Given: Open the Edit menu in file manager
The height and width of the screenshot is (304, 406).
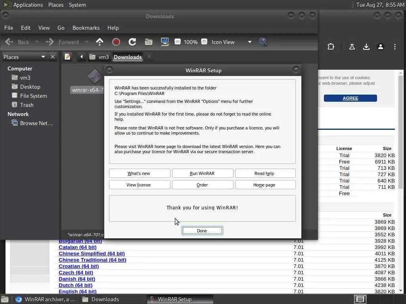Looking at the screenshot, I should point(25,28).
